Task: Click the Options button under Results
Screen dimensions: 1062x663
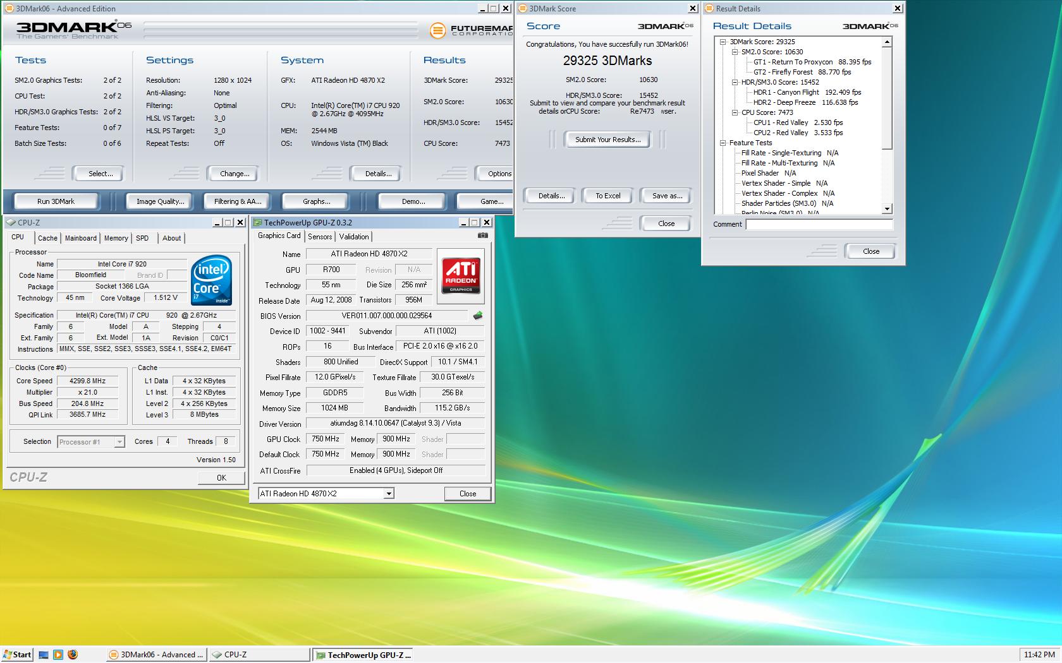Action: click(495, 174)
